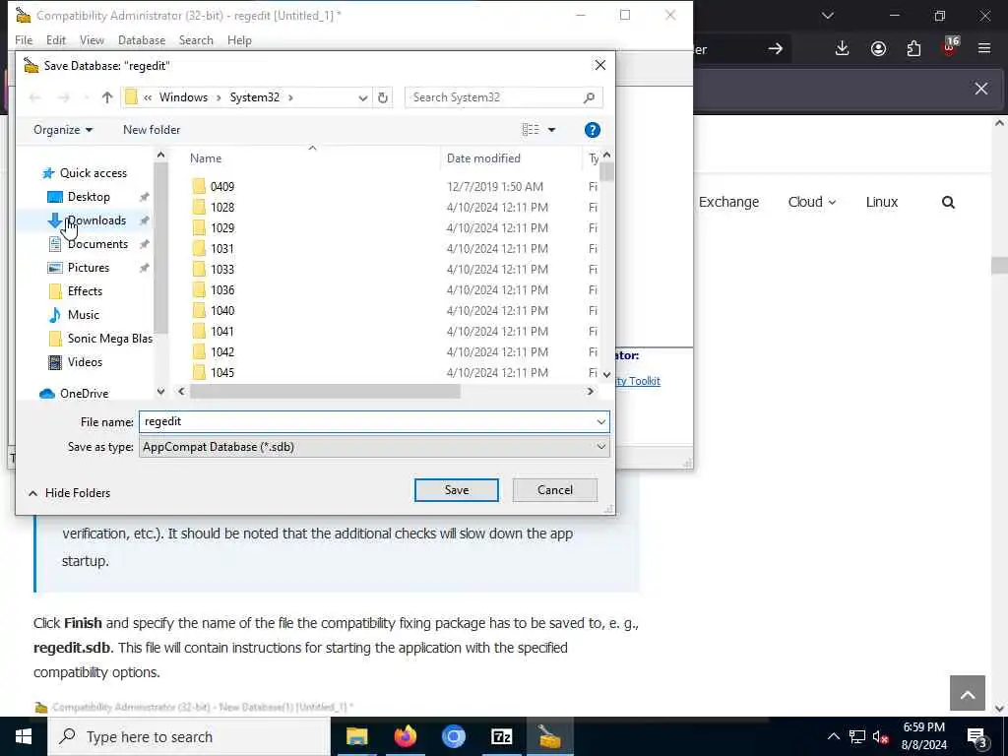Open the view options dropdown arrow
1008x756 pixels.
tap(551, 130)
